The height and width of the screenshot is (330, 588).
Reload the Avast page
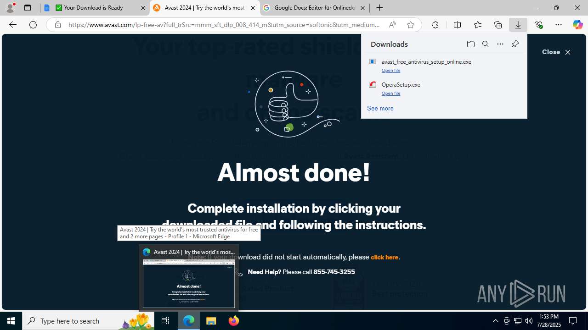(33, 25)
